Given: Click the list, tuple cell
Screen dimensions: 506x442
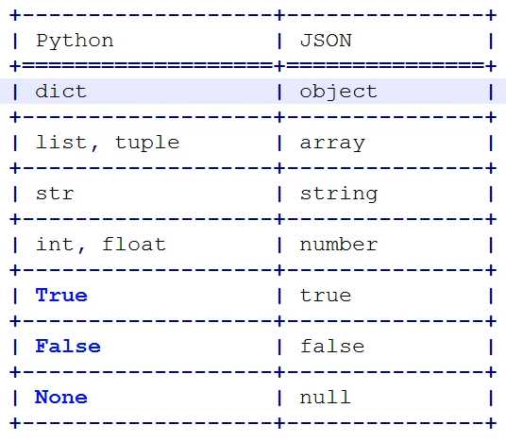Looking at the screenshot, I should coord(108,144).
